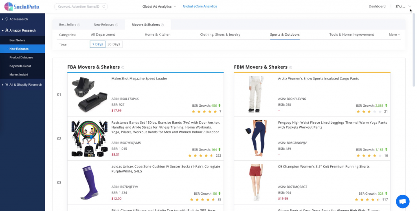Select Home & Kitchen category
Screen dimensions: 417x211
click(158, 34)
